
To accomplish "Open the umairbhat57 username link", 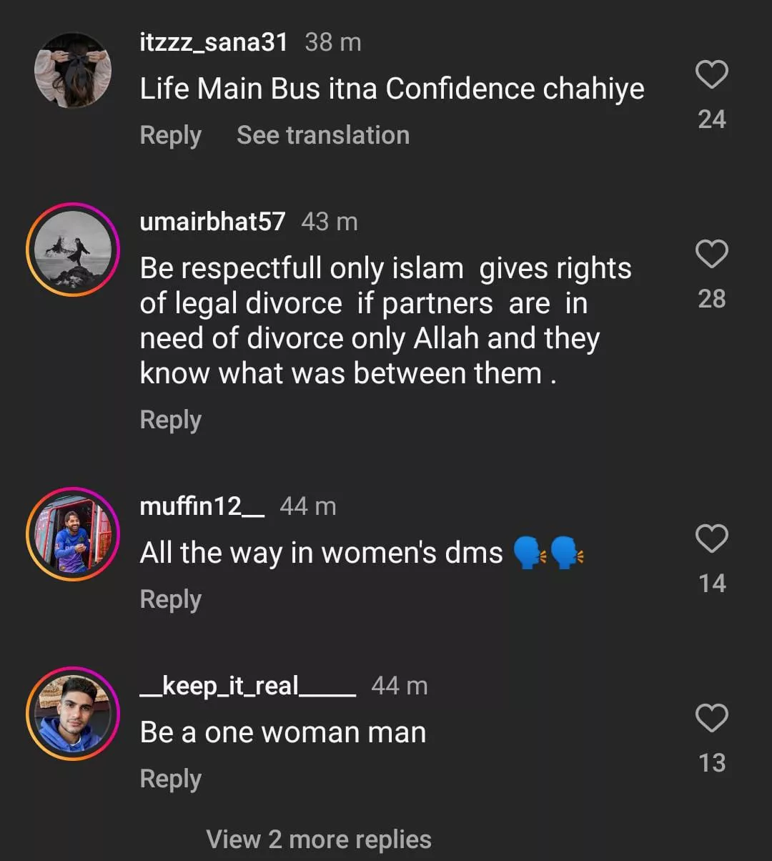I will coord(212,222).
